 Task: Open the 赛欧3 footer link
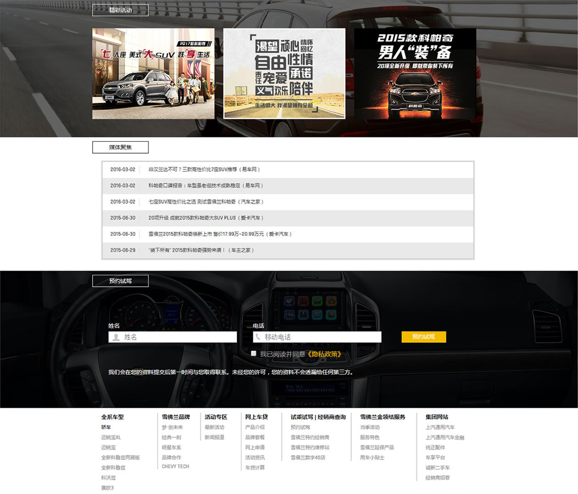107,488
